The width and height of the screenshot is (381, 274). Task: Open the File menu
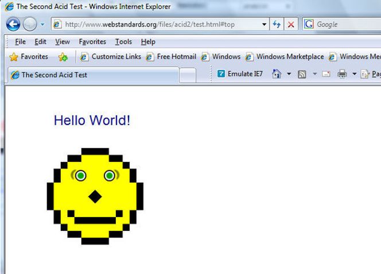pos(20,41)
